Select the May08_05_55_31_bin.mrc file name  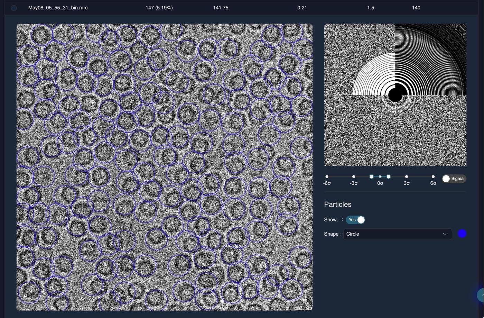(58, 8)
